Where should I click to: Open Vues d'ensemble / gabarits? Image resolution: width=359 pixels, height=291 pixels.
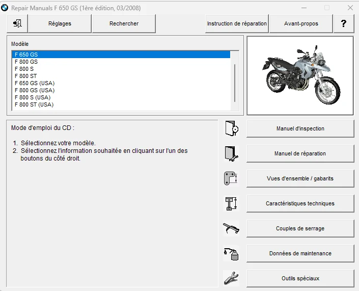pyautogui.click(x=300, y=178)
